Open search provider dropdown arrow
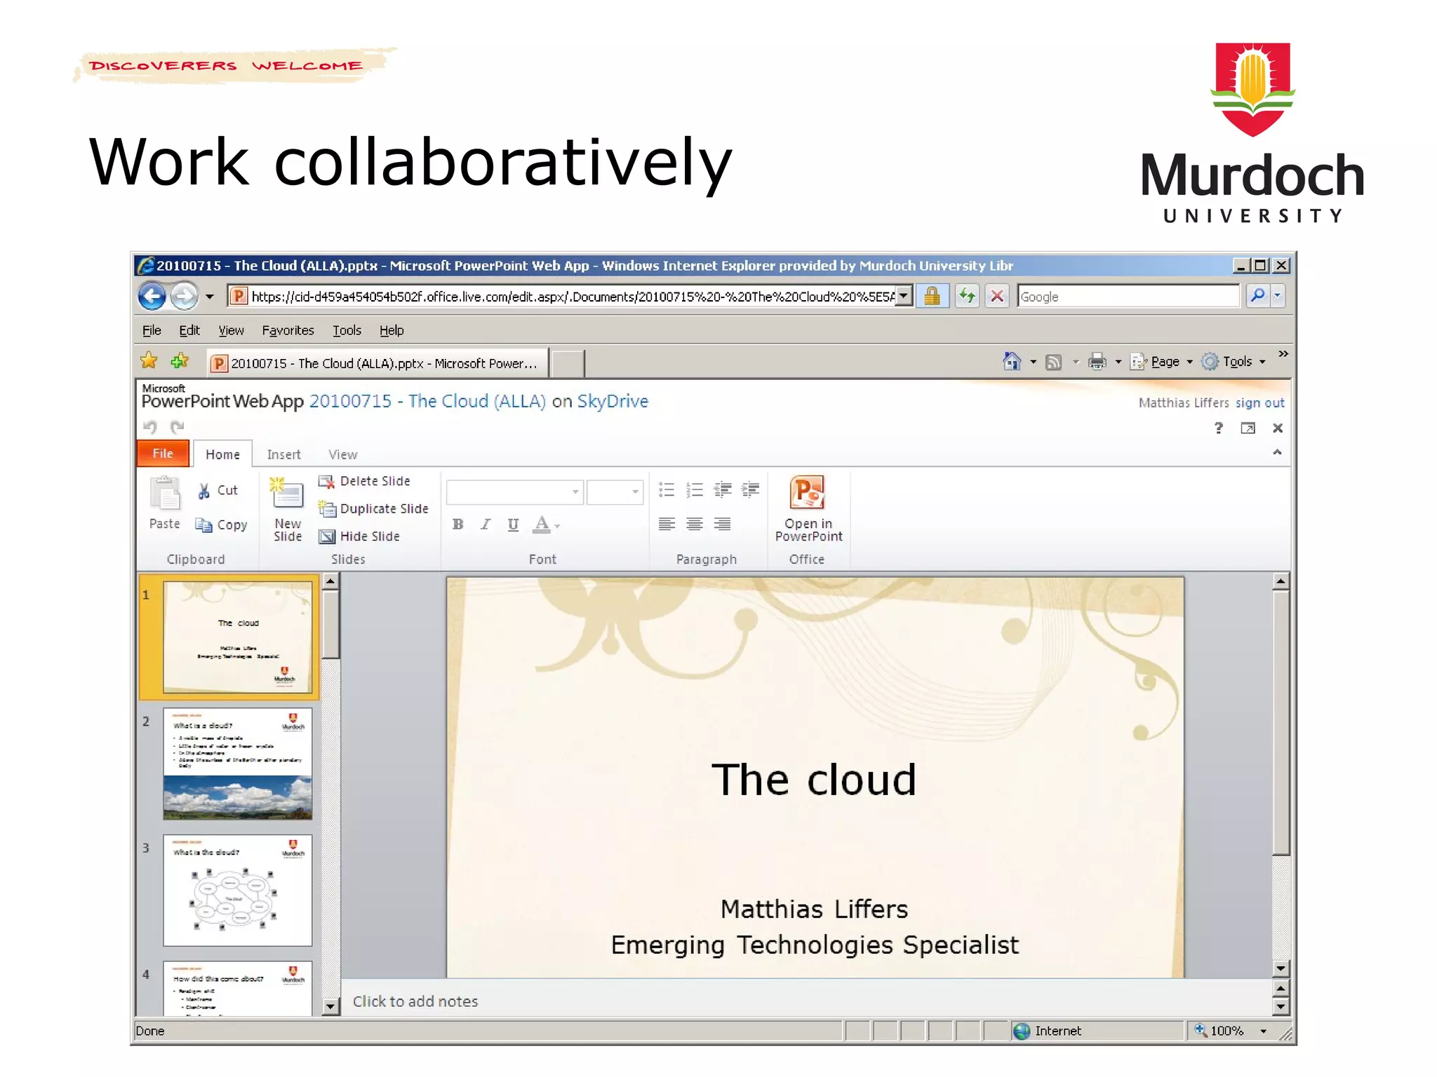 pyautogui.click(x=1277, y=296)
